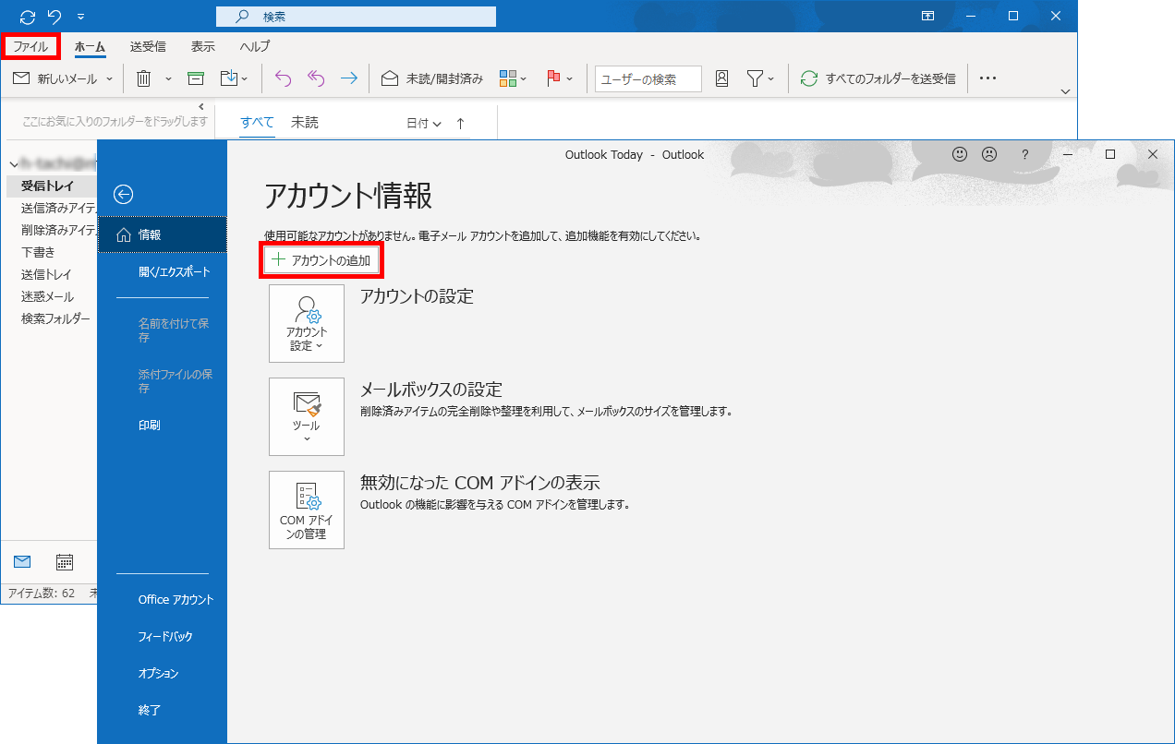This screenshot has width=1175, height=744.
Task: Click the back arrow in Backstage
Action: tap(123, 194)
